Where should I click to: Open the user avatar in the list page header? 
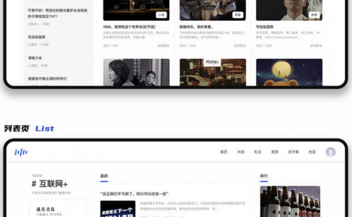(331, 152)
